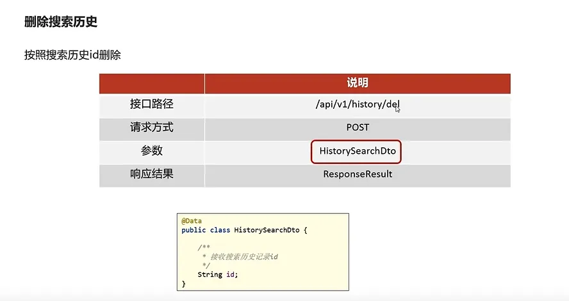This screenshot has height=301, width=569.
Task: Select the 响应结果 row label
Action: pos(152,174)
